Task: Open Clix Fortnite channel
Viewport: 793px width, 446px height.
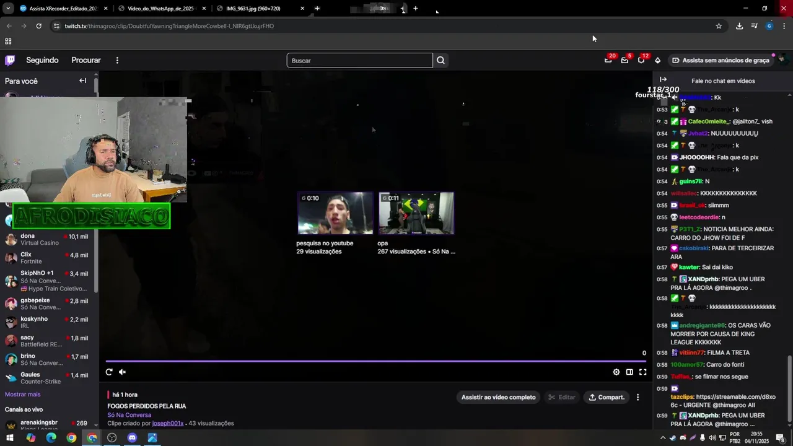Action: click(x=48, y=258)
